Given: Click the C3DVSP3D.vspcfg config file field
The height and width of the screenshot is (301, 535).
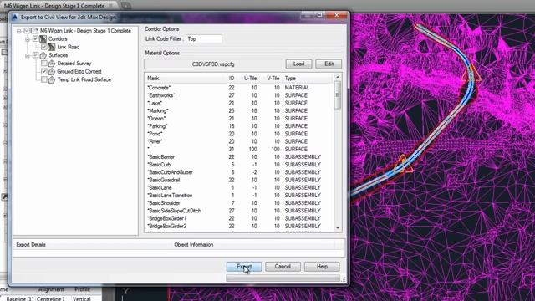Looking at the screenshot, I should coord(213,64).
